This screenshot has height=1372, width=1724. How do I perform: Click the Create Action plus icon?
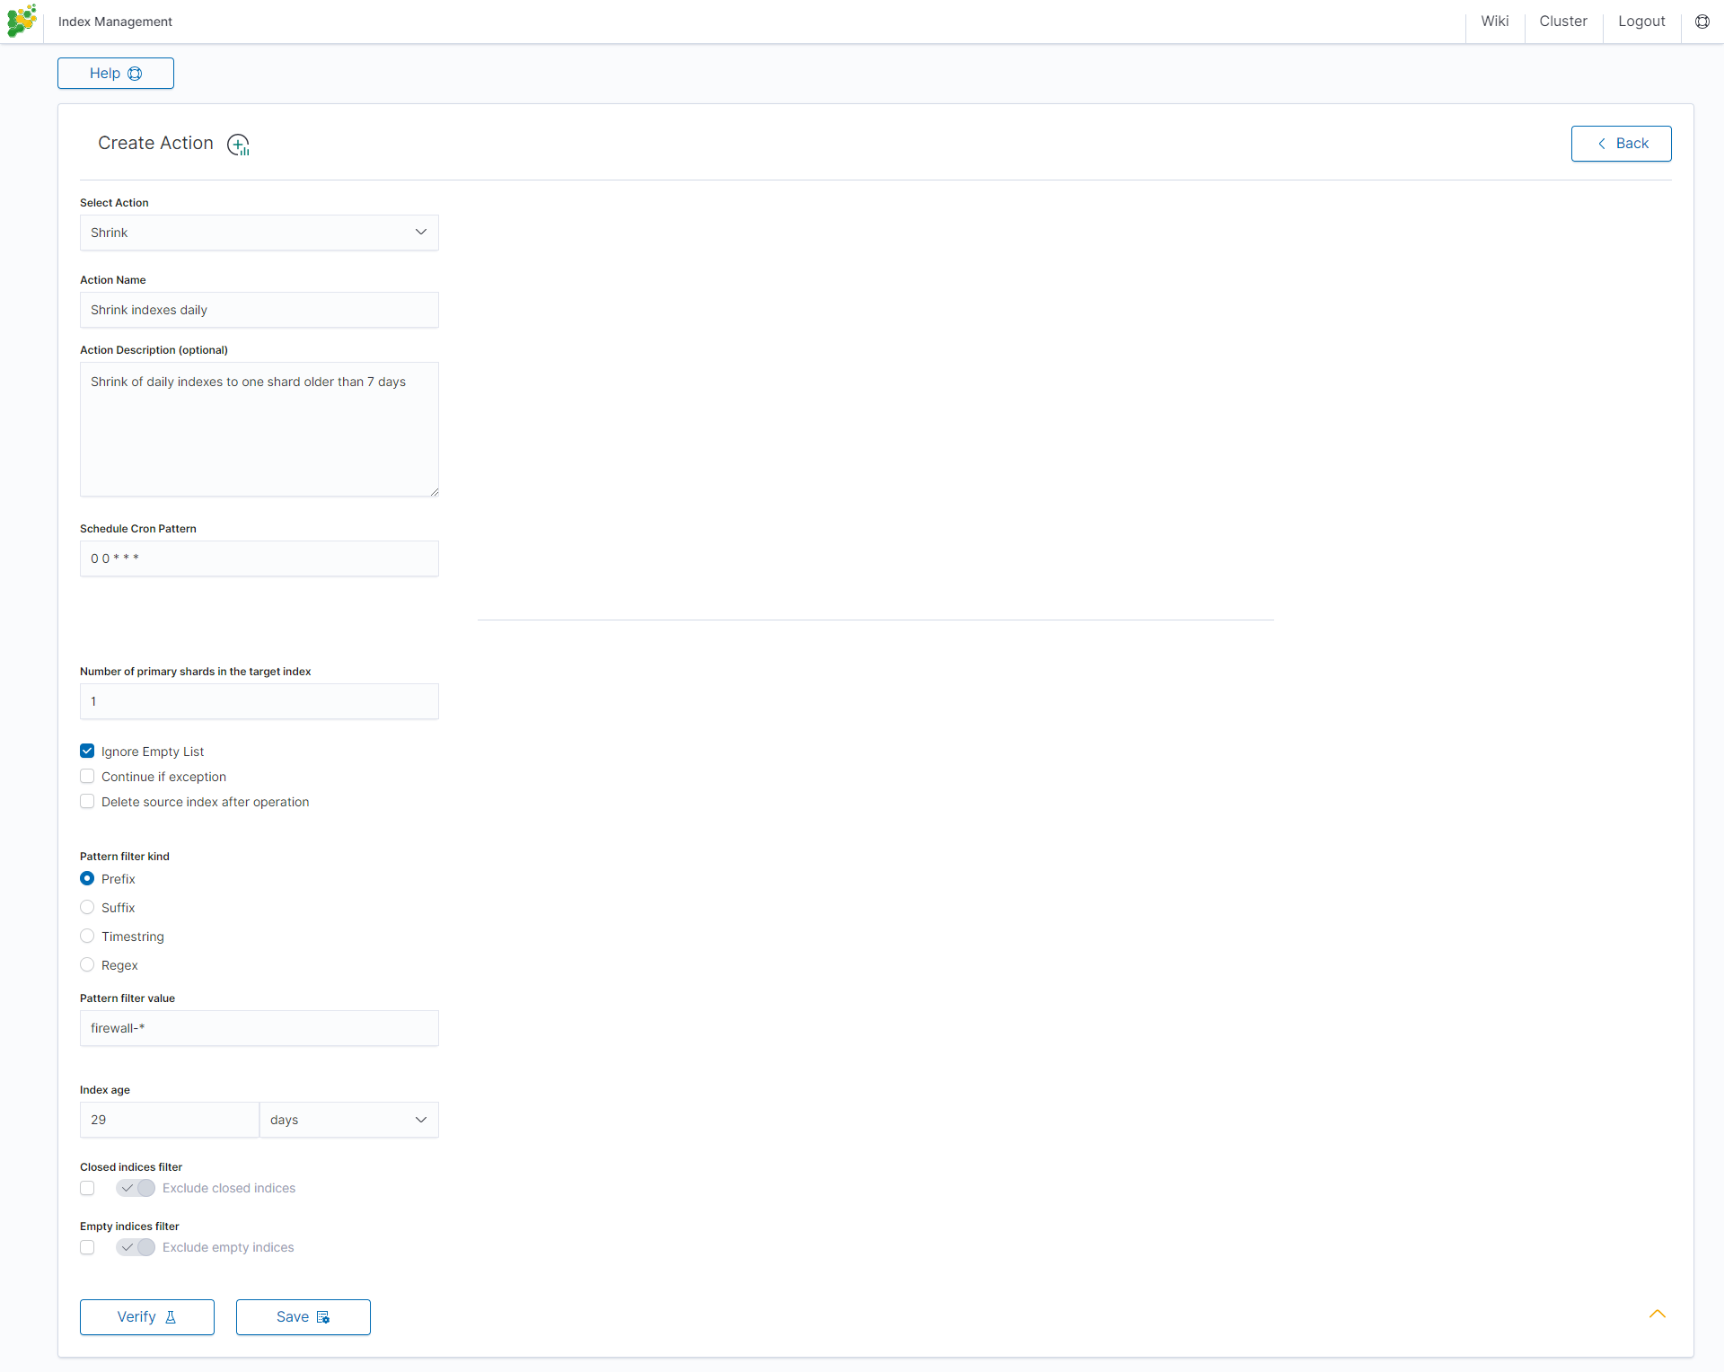[238, 145]
